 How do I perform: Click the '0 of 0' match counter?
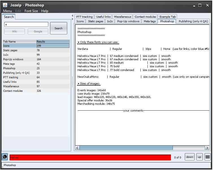pos(178,157)
